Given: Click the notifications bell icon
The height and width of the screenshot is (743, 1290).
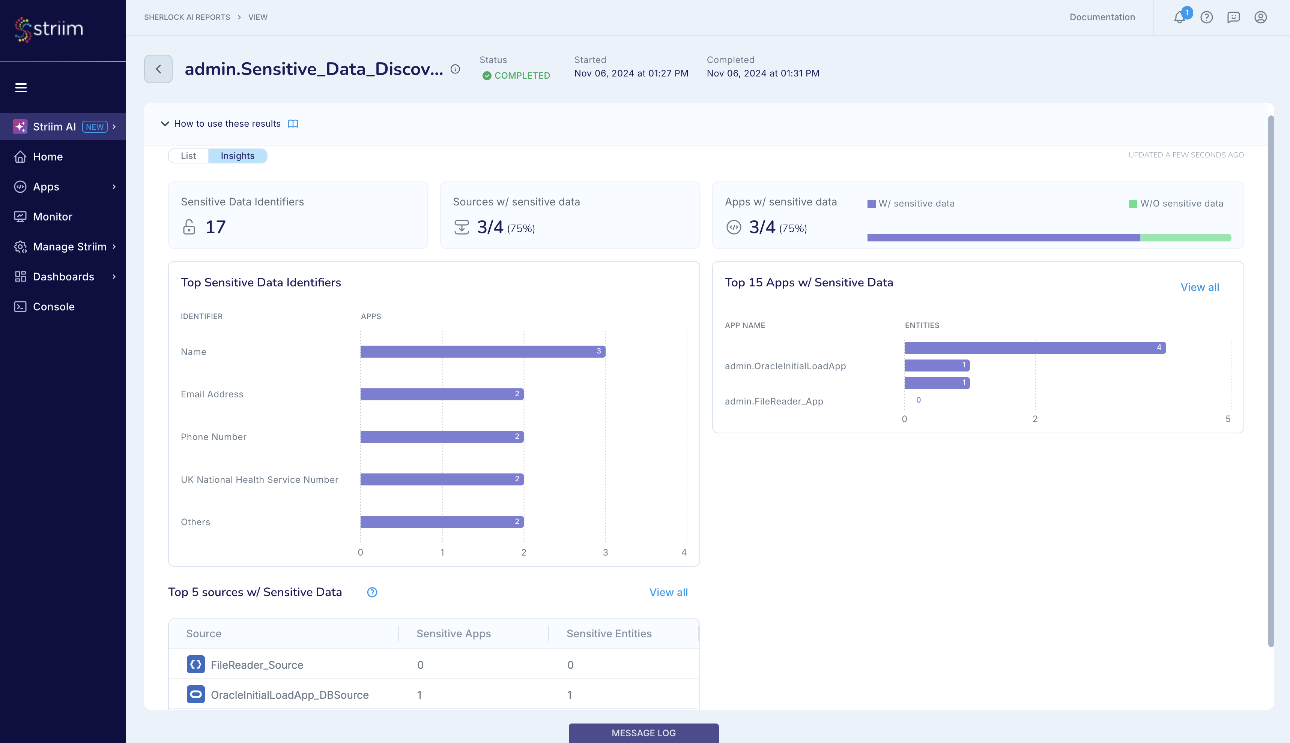Looking at the screenshot, I should [1179, 17].
